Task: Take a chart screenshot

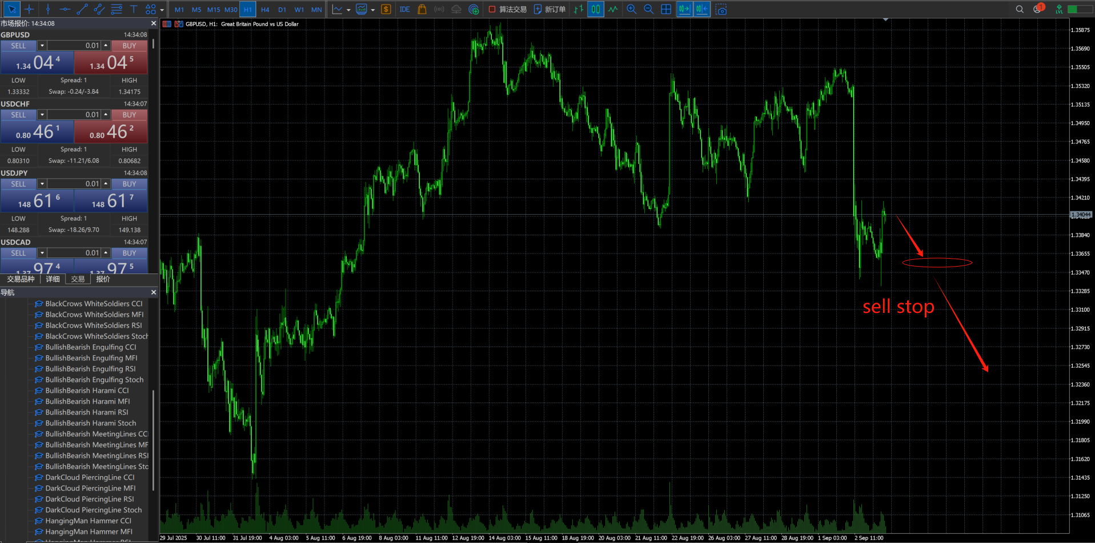Action: click(x=721, y=9)
